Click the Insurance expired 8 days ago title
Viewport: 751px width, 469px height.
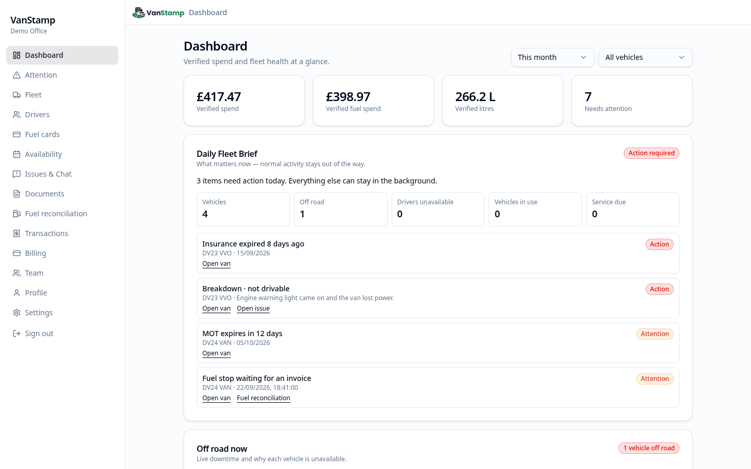click(253, 244)
